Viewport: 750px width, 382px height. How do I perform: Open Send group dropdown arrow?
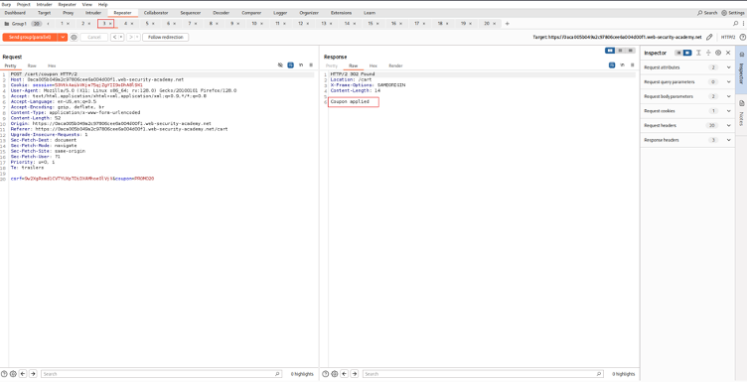(63, 38)
